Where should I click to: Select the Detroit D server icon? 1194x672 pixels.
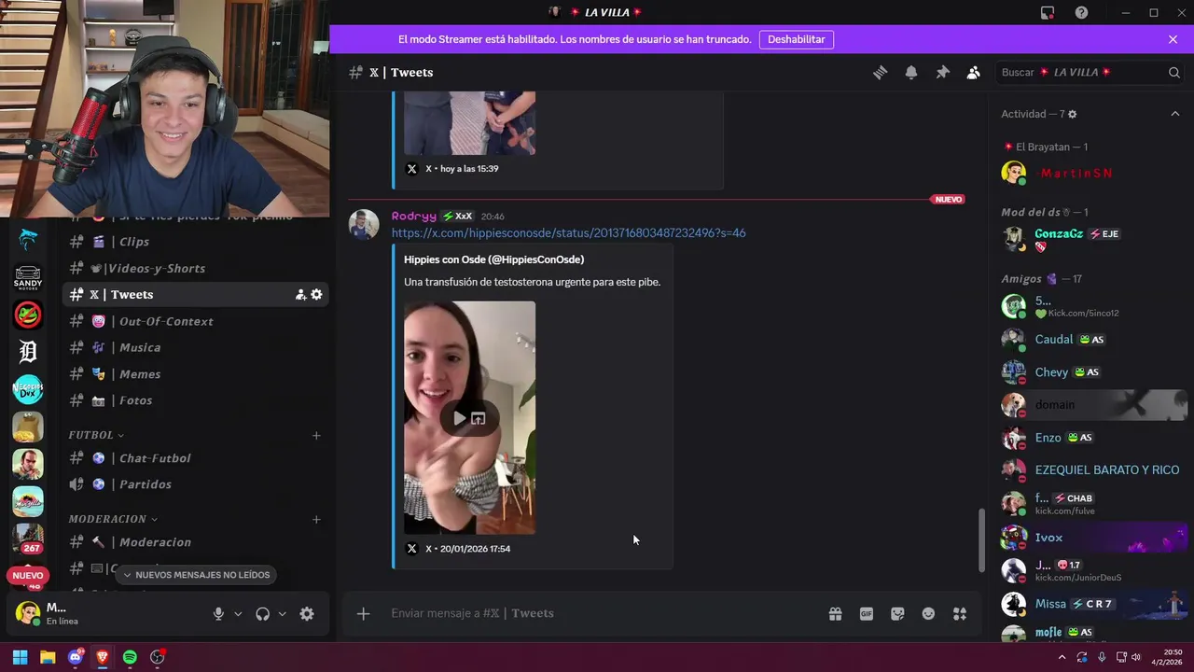pyautogui.click(x=28, y=352)
